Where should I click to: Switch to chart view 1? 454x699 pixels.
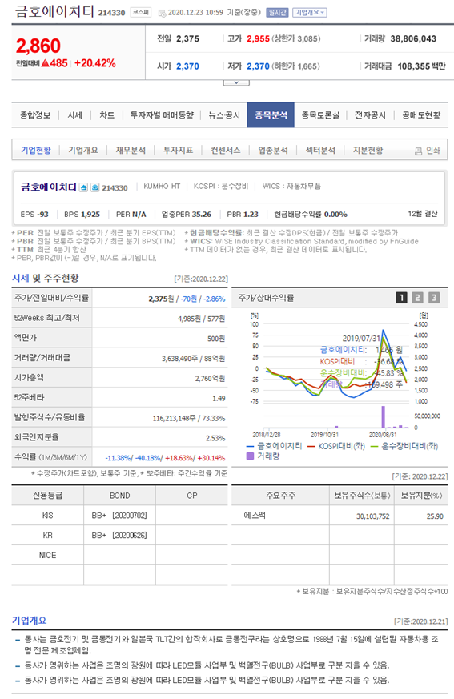pyautogui.click(x=401, y=297)
